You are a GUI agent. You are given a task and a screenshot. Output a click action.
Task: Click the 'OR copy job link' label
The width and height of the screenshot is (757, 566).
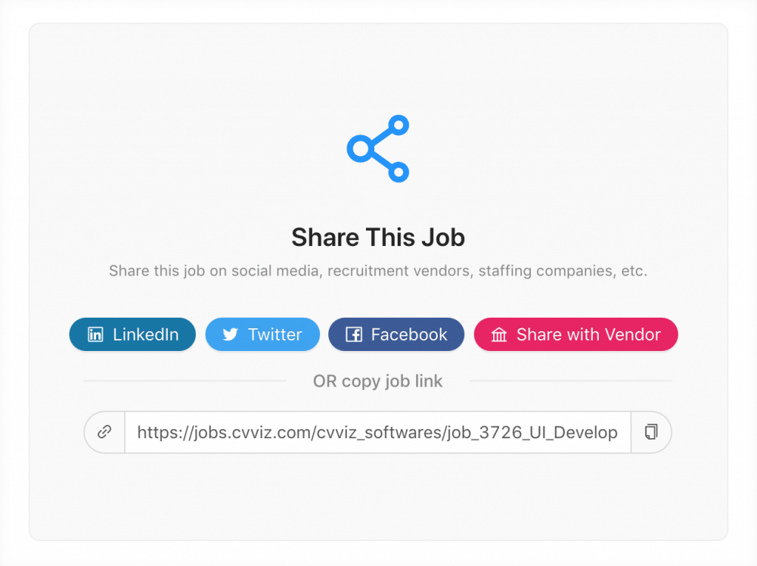[x=378, y=381]
